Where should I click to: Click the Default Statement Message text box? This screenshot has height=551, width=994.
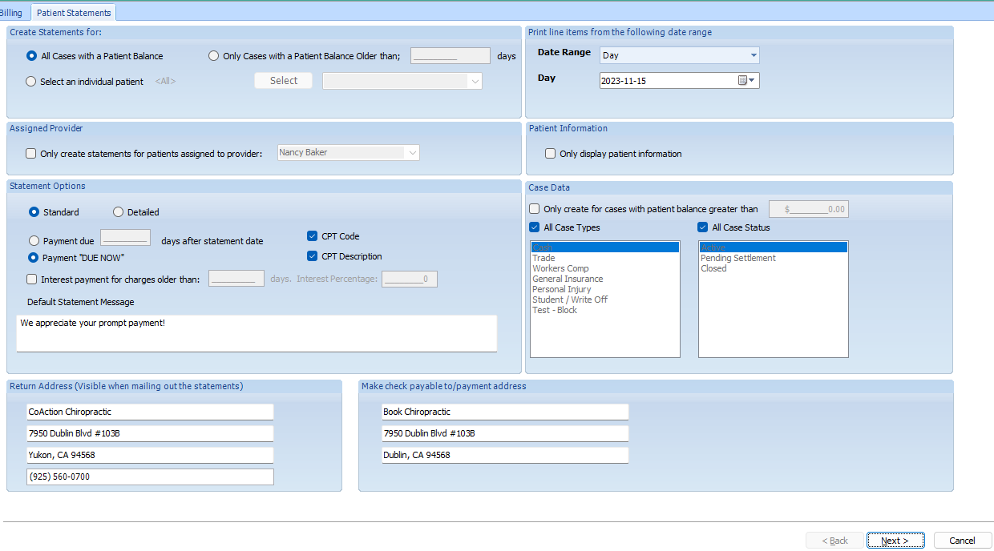pyautogui.click(x=257, y=332)
